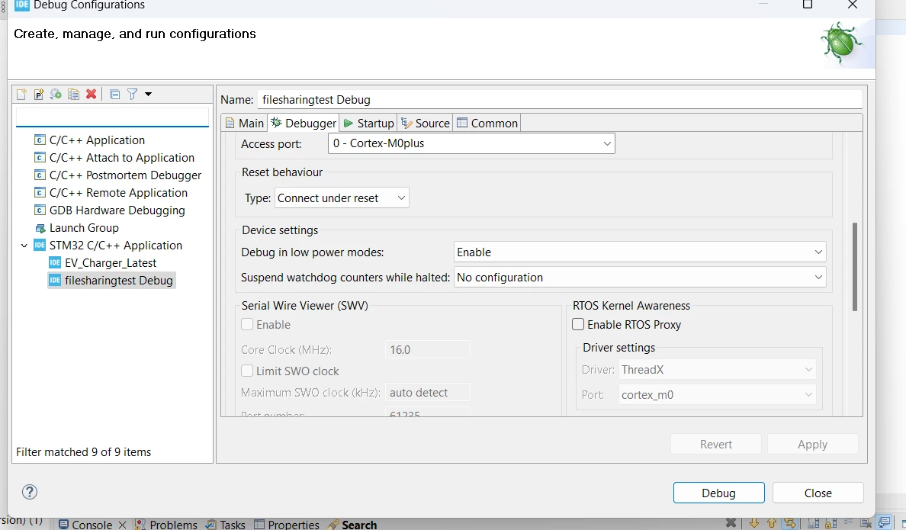Select C/C++ Remote Application item

(118, 192)
